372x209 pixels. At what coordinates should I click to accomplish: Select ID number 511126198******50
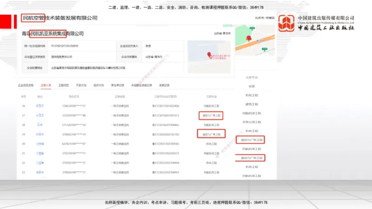point(74,125)
